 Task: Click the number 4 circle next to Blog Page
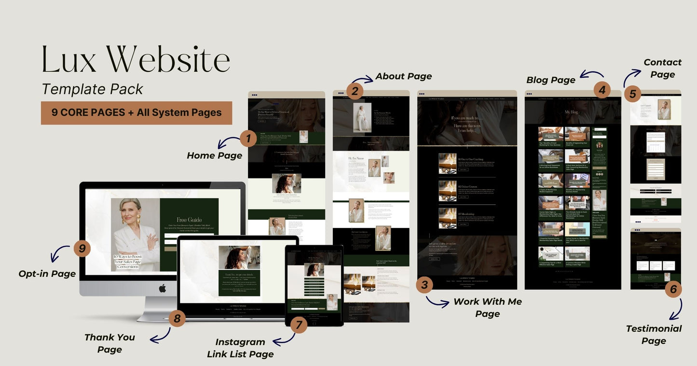tap(602, 89)
